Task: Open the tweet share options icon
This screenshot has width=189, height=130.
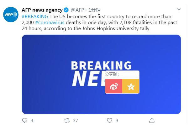Action: (x=152, y=120)
